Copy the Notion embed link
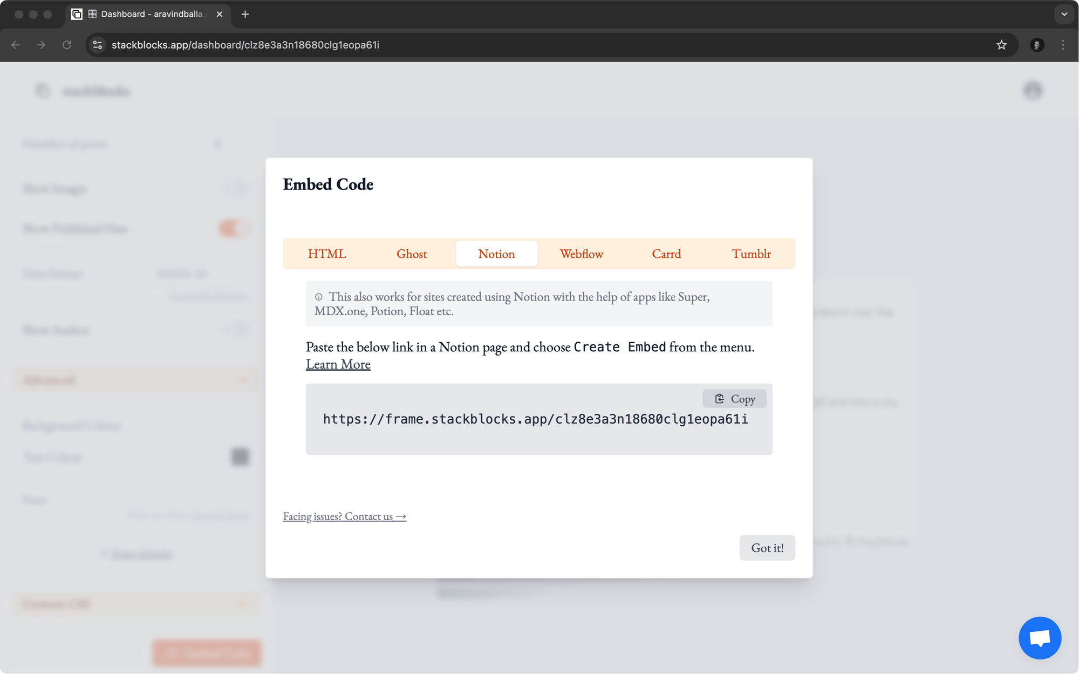Screen dimensions: 1079x674 pyautogui.click(x=734, y=399)
